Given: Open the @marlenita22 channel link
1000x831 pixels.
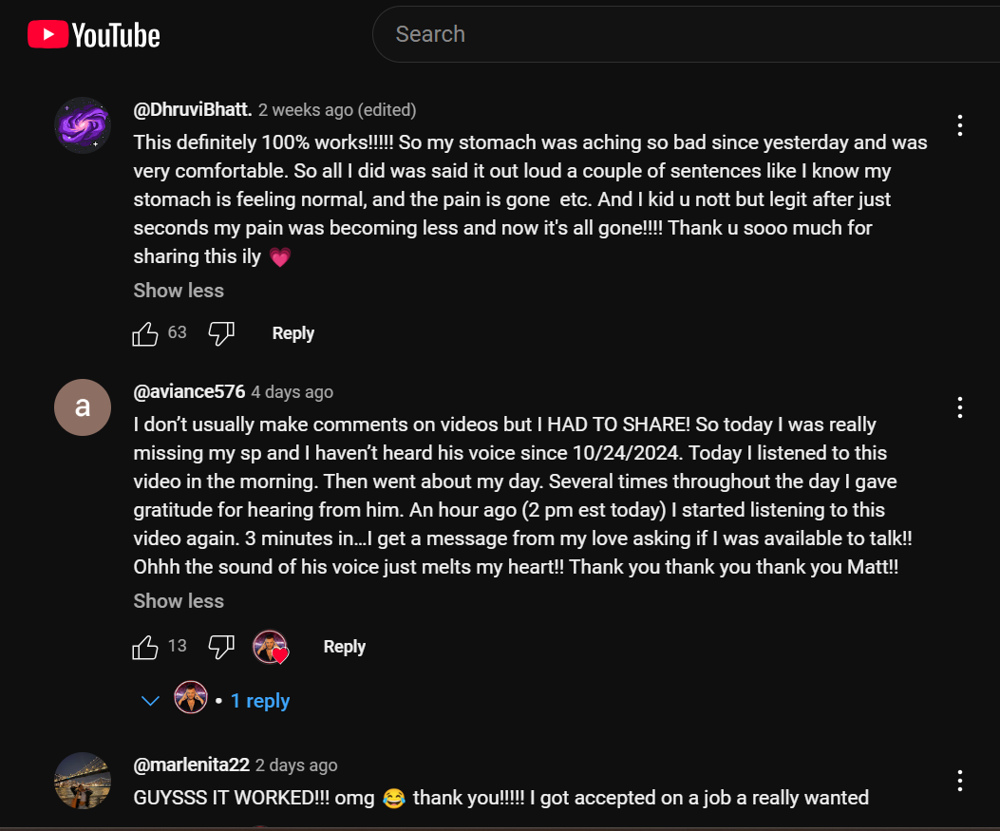Looking at the screenshot, I should (x=192, y=765).
